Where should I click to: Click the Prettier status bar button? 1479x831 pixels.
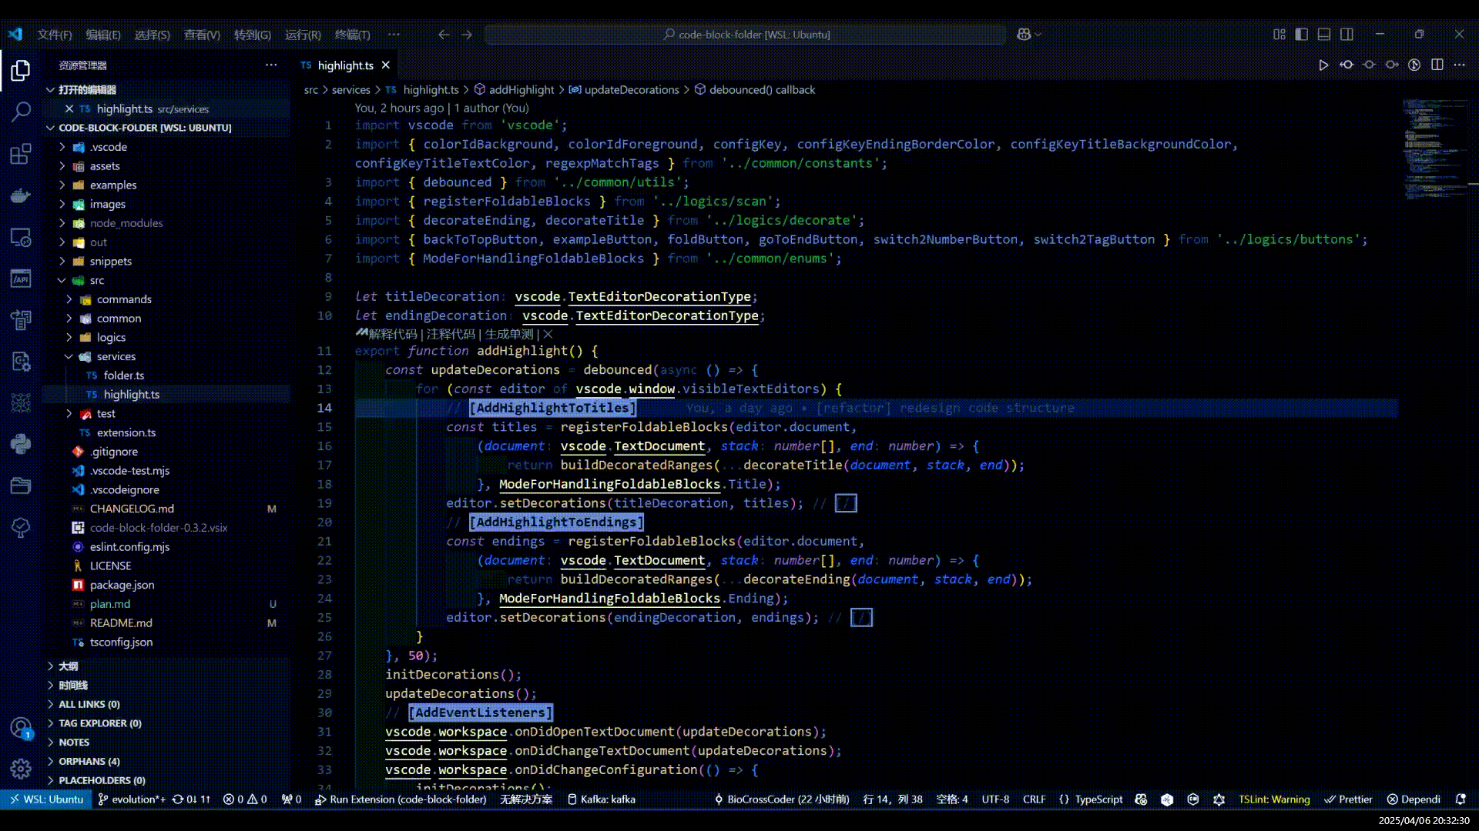(x=1349, y=799)
